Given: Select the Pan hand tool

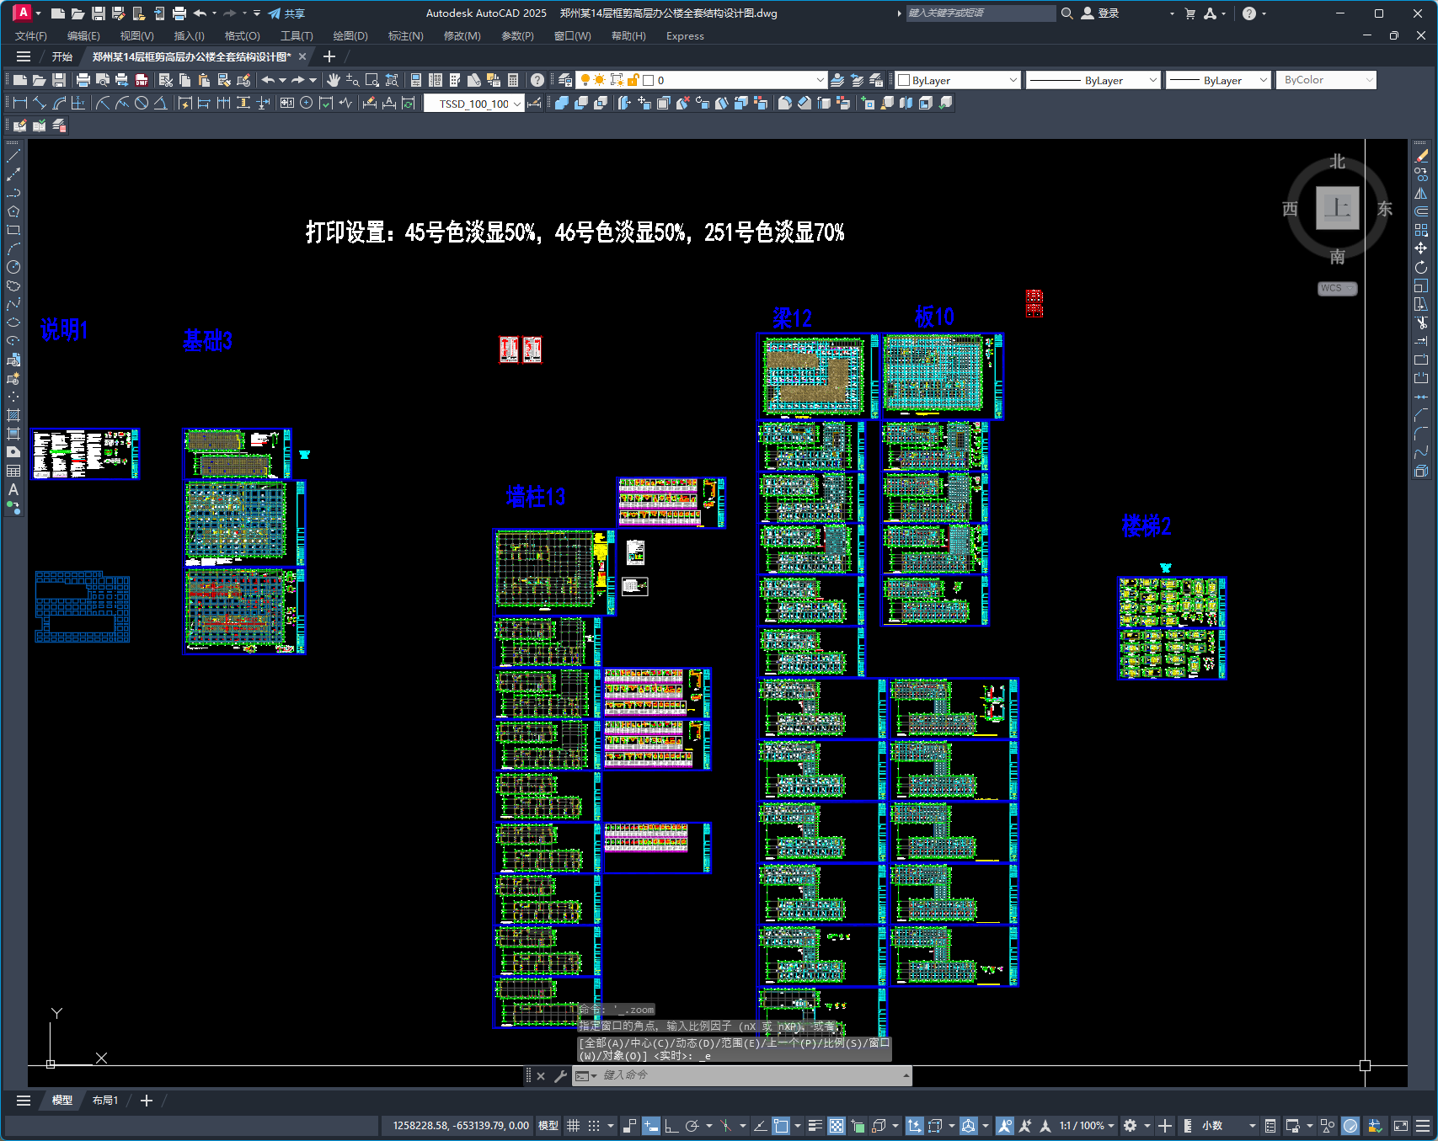Looking at the screenshot, I should coord(334,80).
